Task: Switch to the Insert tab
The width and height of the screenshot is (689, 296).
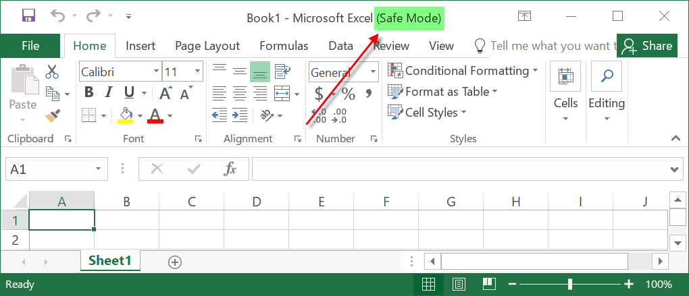Action: (x=141, y=46)
